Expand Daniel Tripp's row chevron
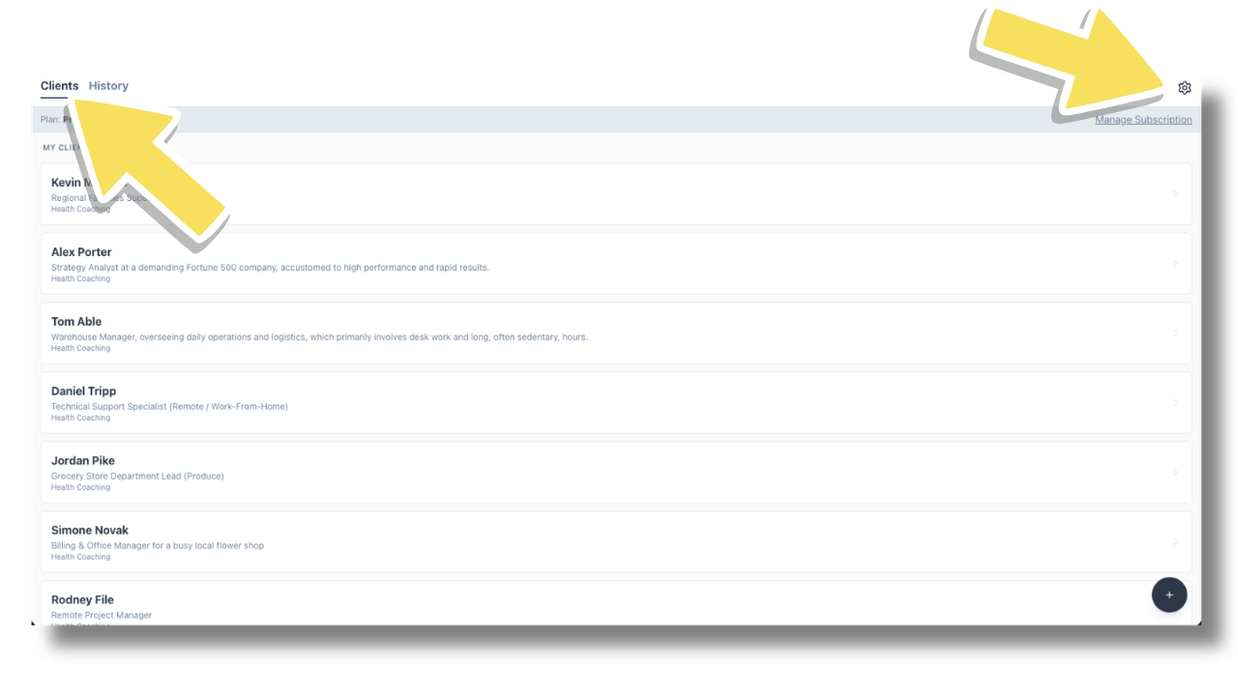 1176,402
